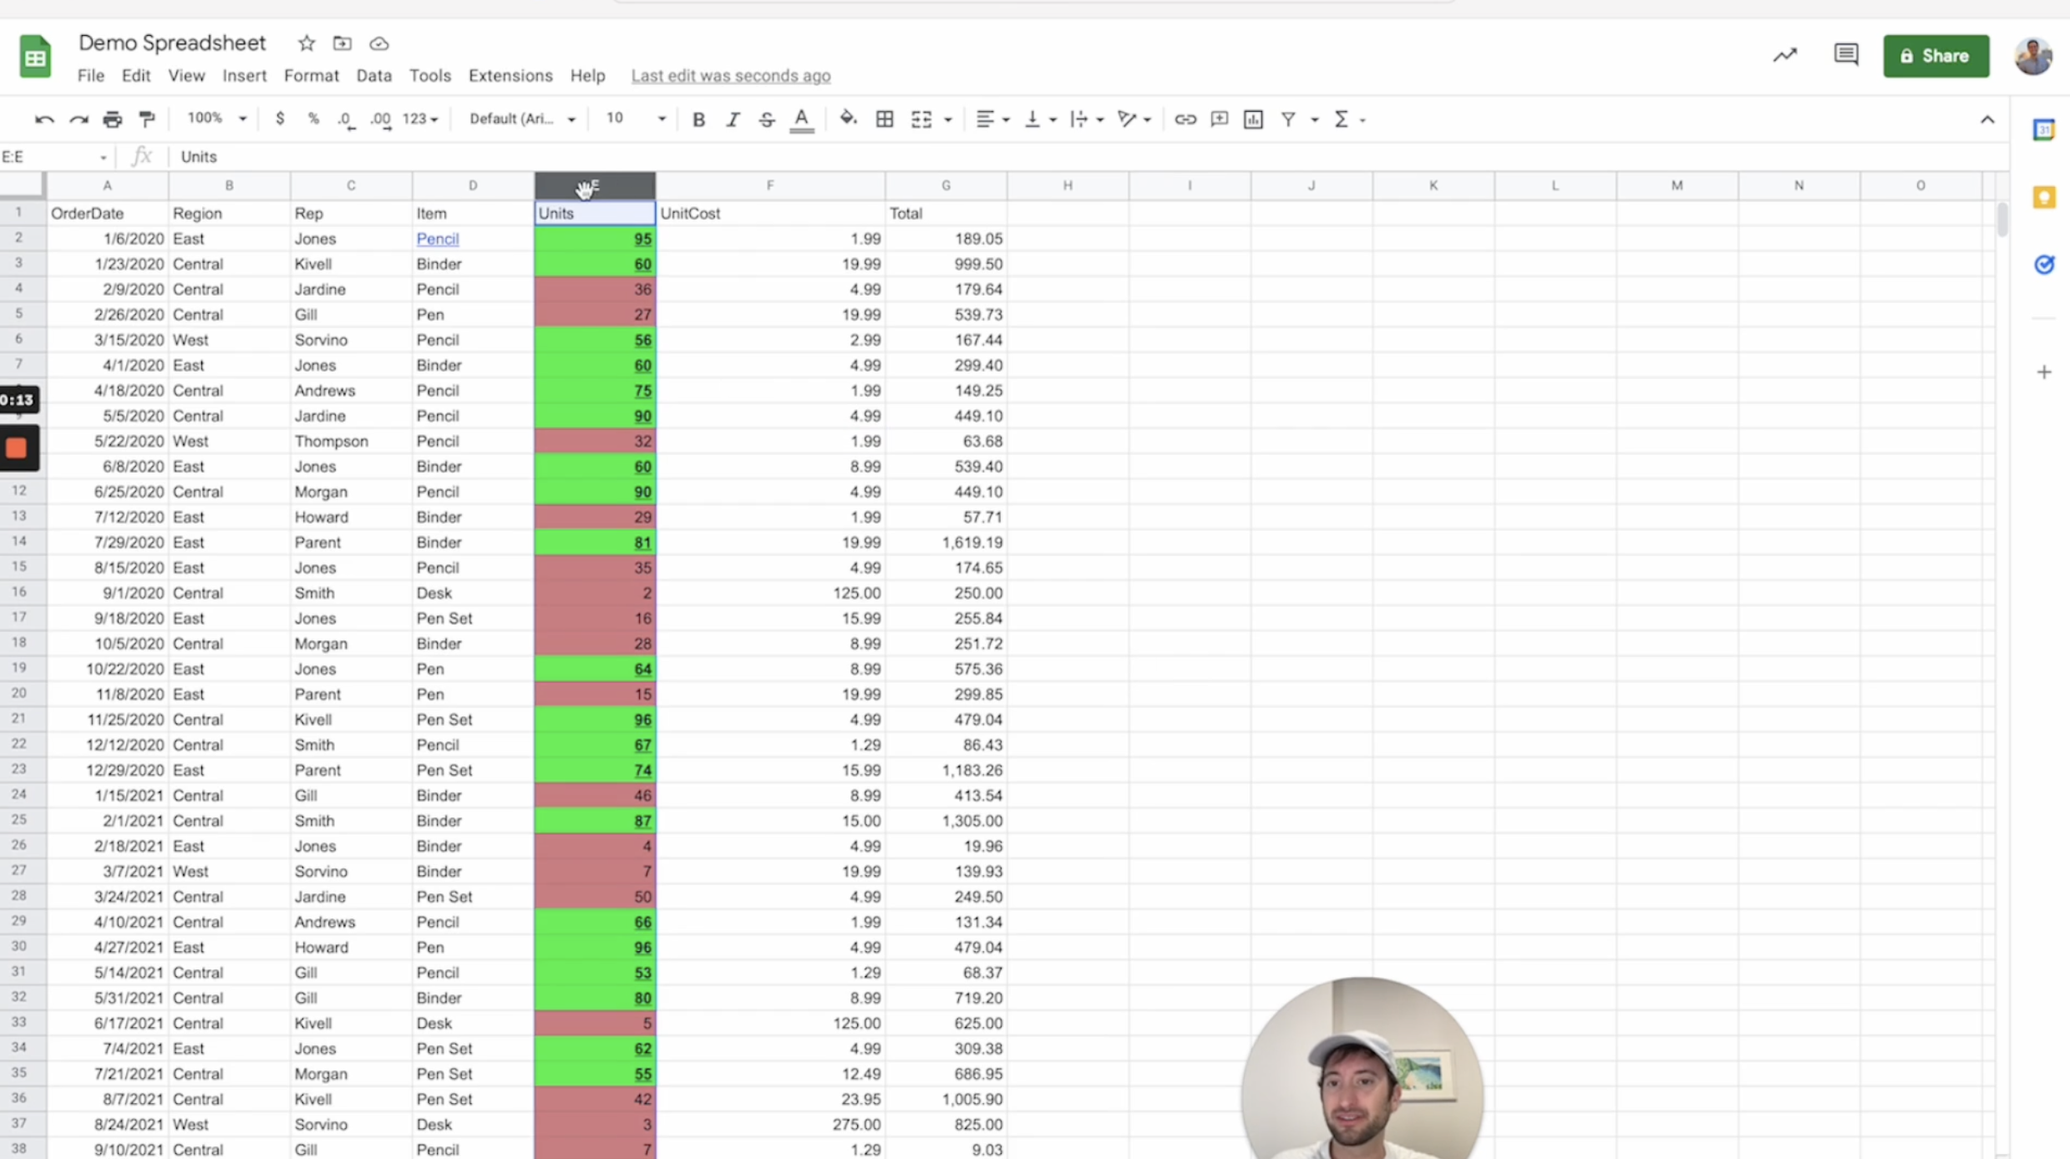The image size is (2070, 1159).
Task: Insert a link using the toolbar icon
Action: click(x=1185, y=119)
